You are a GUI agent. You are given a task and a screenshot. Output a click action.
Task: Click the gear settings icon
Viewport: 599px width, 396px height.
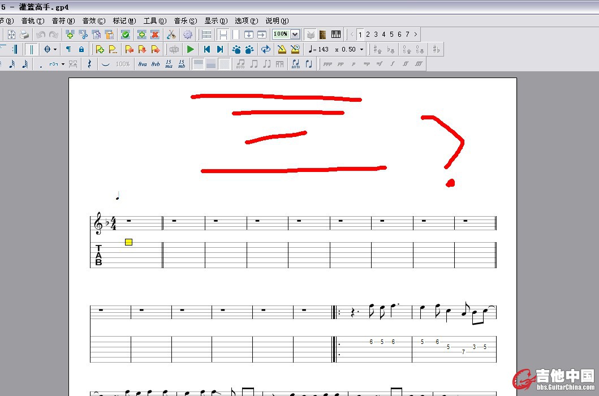pyautogui.click(x=187, y=35)
